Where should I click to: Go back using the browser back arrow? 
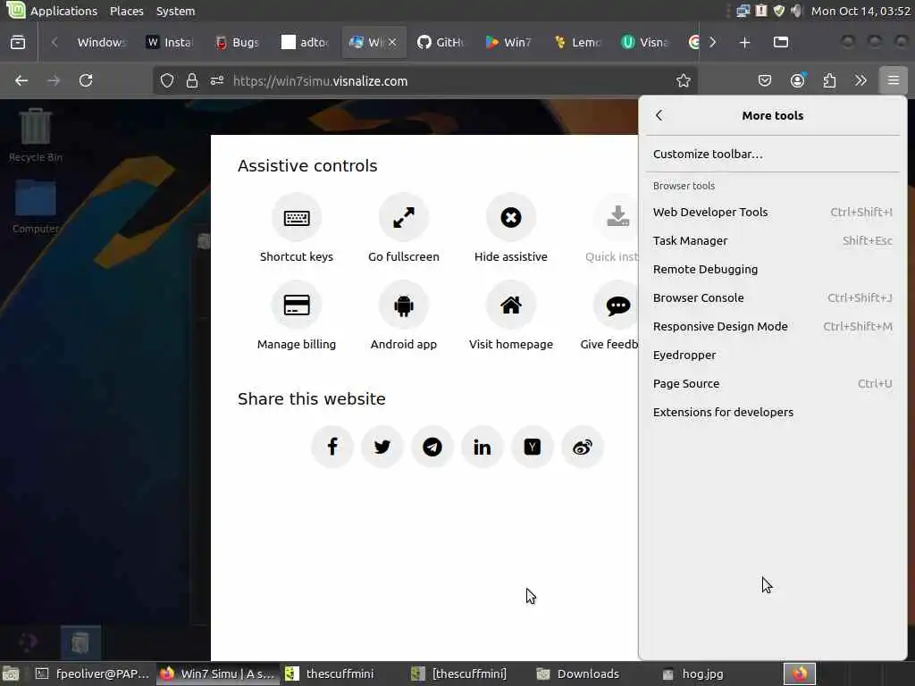tap(21, 80)
